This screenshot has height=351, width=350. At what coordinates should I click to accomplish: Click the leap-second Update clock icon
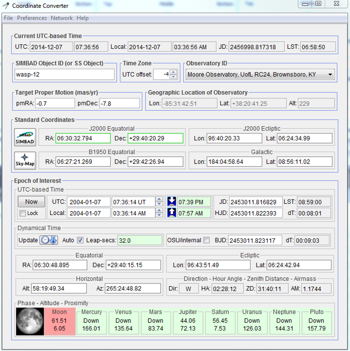point(49,240)
